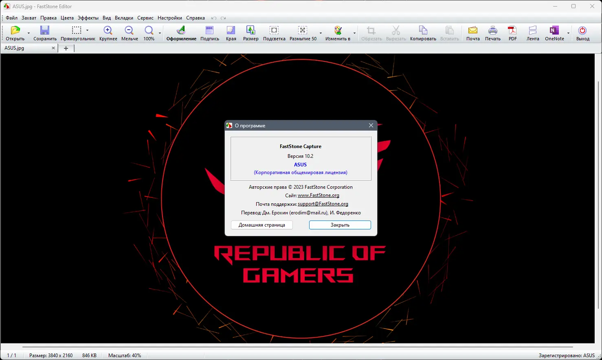Click Масштаб: 40% in status bar
602x360 pixels.
tap(125, 356)
